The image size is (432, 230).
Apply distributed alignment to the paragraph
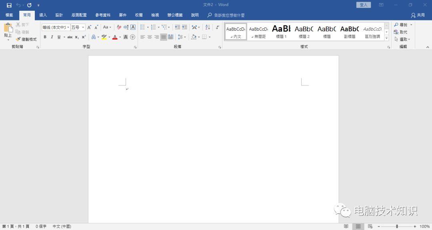click(x=170, y=37)
